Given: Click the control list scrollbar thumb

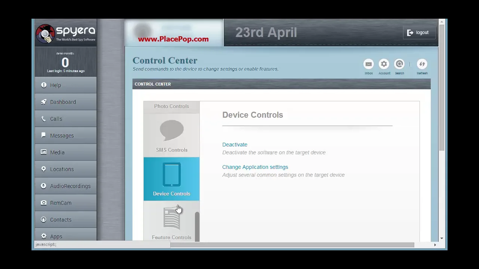Looking at the screenshot, I should (x=197, y=226).
